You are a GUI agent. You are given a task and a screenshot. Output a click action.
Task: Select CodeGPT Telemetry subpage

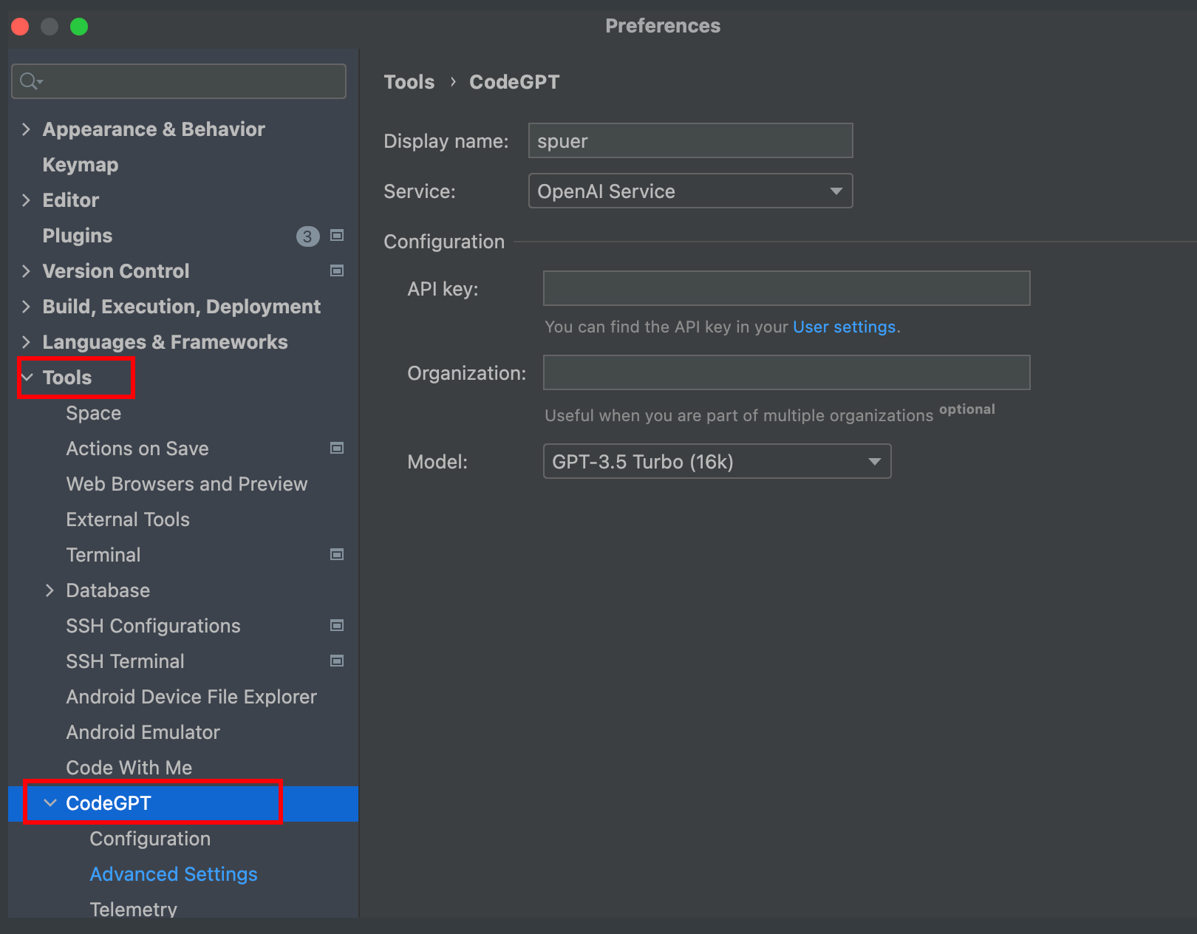134,909
